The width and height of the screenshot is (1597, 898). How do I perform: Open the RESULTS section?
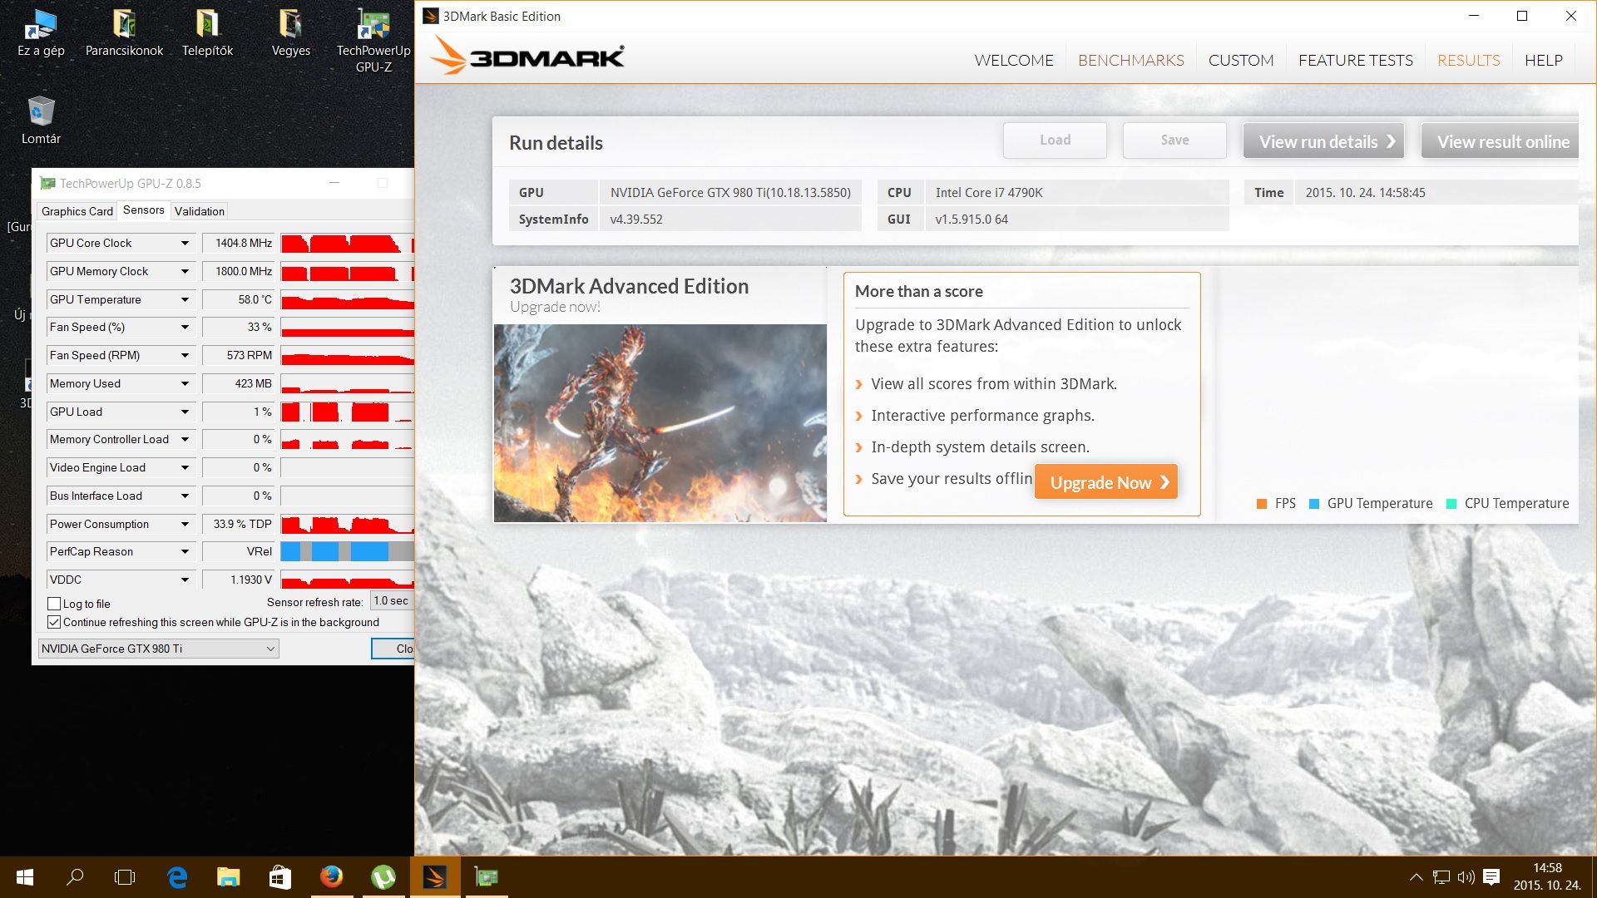(x=1468, y=60)
